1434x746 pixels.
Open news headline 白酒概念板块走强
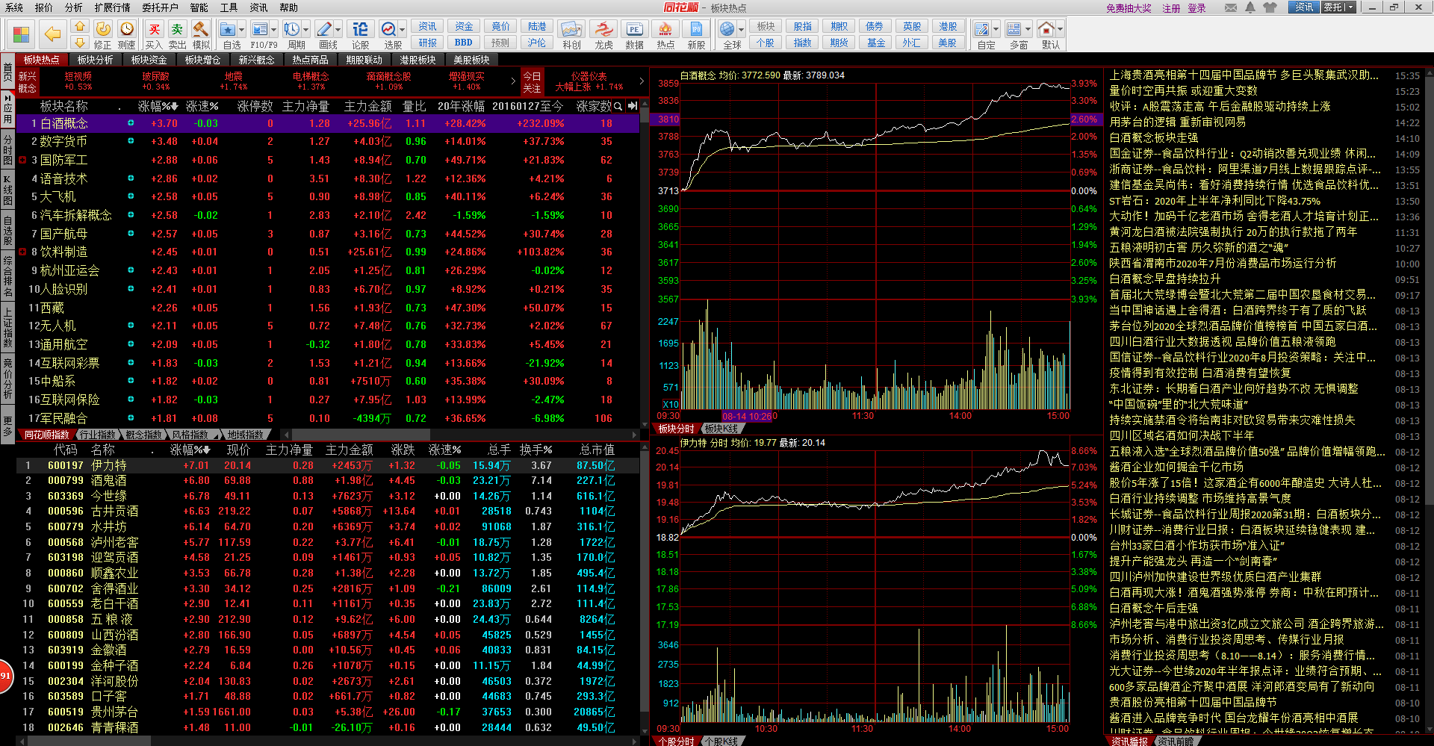1154,138
